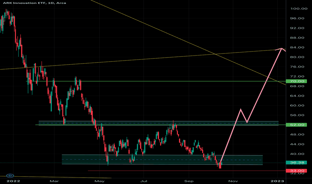This screenshot has height=184, width=312.
Task: Select the green 52.00 price label
Action: coord(296,125)
